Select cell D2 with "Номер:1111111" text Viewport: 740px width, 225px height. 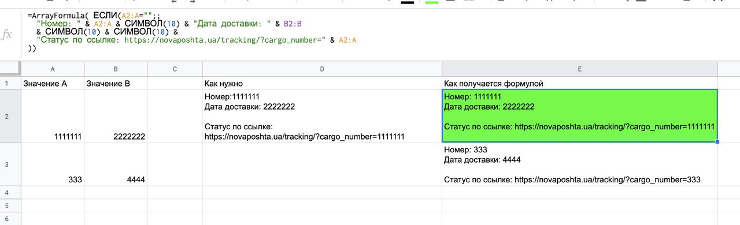click(321, 117)
